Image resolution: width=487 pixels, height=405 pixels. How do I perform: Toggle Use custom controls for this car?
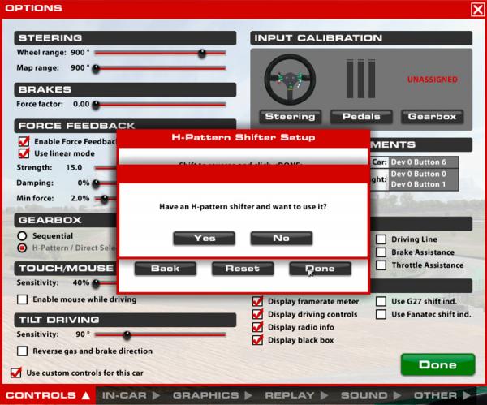coord(16,373)
